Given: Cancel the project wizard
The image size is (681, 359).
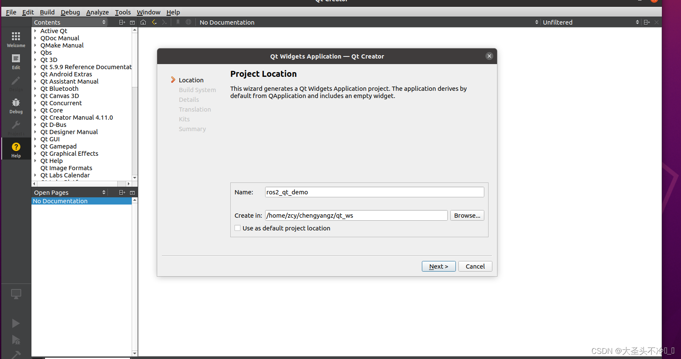Looking at the screenshot, I should tap(475, 266).
